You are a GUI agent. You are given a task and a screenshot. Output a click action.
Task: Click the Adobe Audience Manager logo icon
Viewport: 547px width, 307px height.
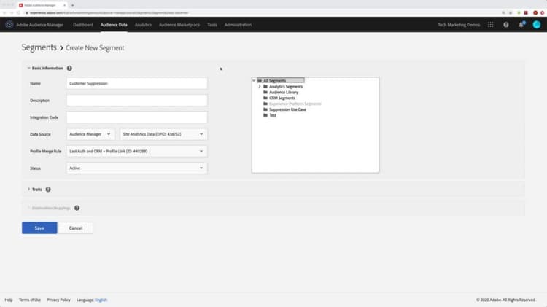coord(9,25)
